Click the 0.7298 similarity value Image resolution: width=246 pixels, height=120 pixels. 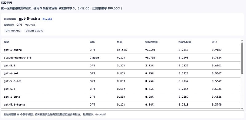click(x=183, y=58)
